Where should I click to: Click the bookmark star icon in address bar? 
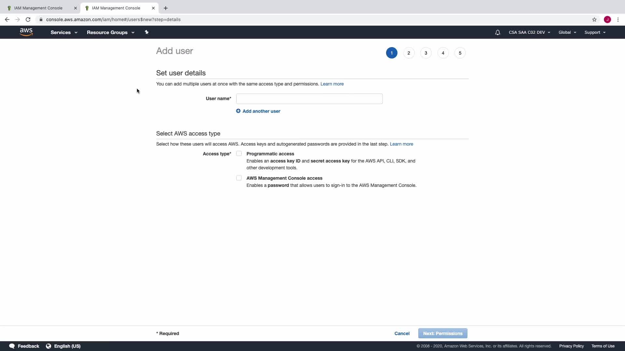[594, 19]
